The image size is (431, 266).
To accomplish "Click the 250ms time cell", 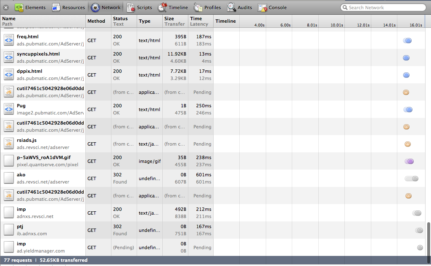I will coord(204,106).
